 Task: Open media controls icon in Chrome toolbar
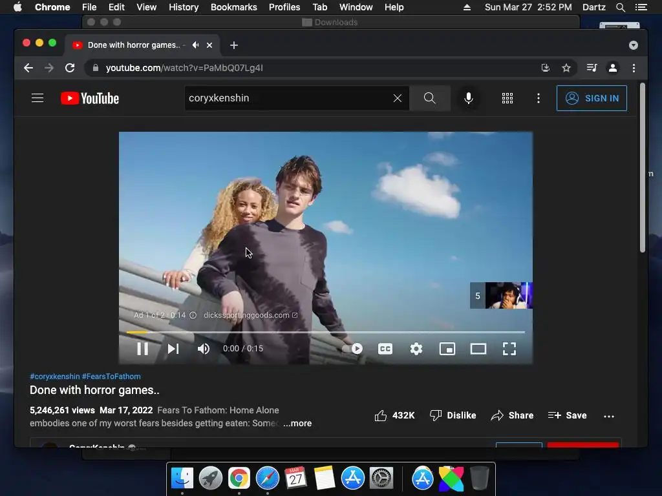[x=592, y=68]
